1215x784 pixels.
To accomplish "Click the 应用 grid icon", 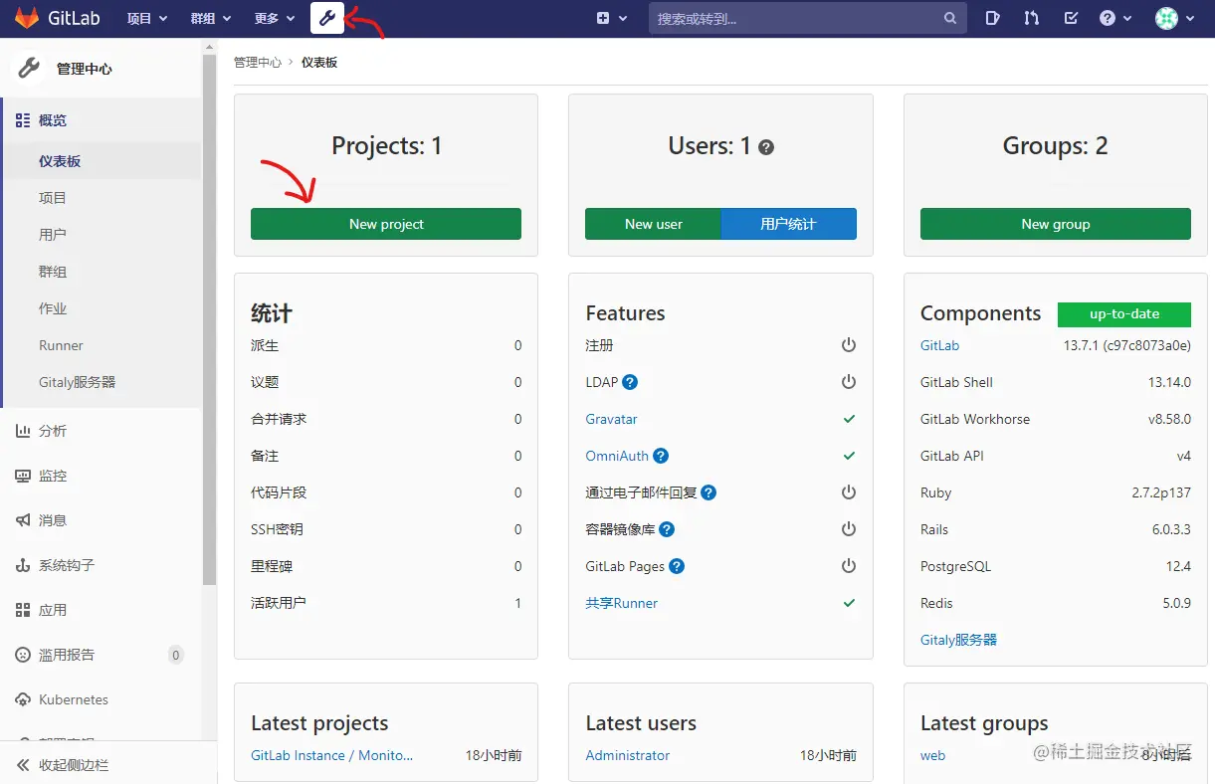I will pos(23,610).
